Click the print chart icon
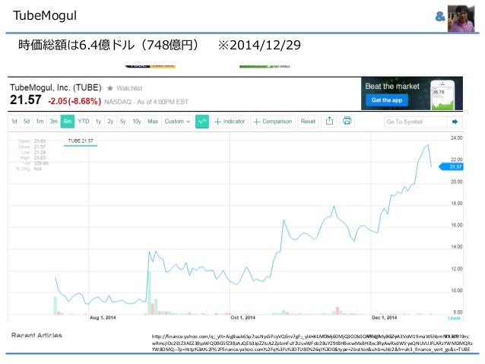The width and height of the screenshot is (485, 364). pyautogui.click(x=347, y=121)
